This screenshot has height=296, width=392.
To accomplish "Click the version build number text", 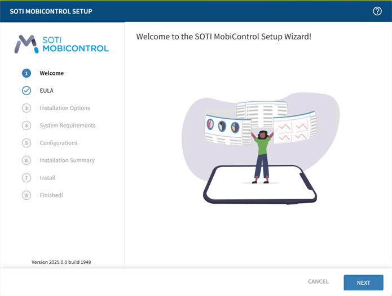I will [x=61, y=262].
